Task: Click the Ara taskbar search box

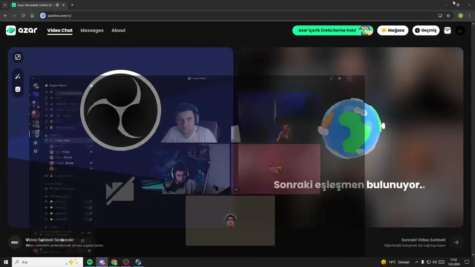Action: pyautogui.click(x=47, y=262)
